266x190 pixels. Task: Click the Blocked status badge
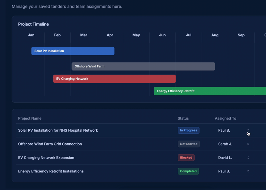(x=186, y=158)
